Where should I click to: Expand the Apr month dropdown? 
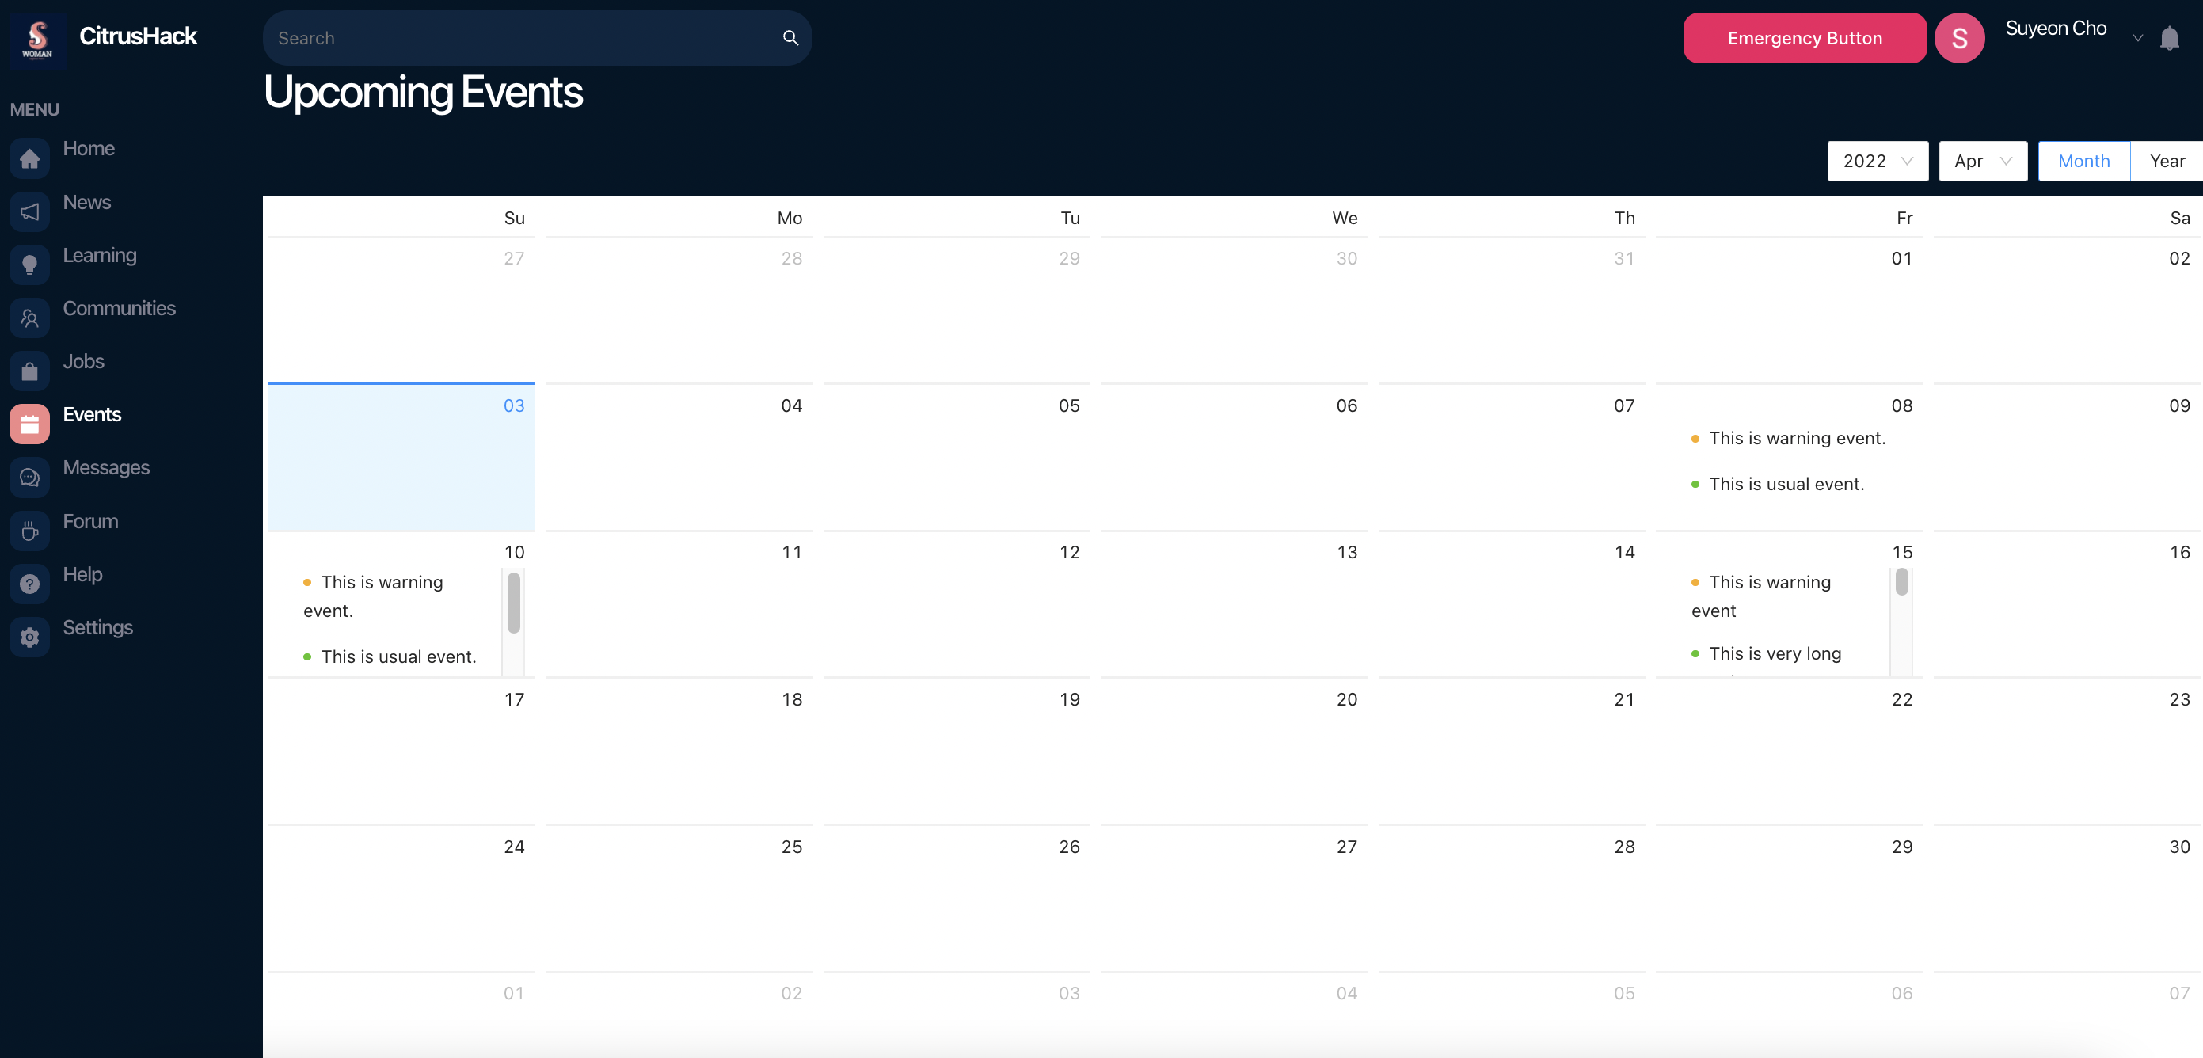1982,161
